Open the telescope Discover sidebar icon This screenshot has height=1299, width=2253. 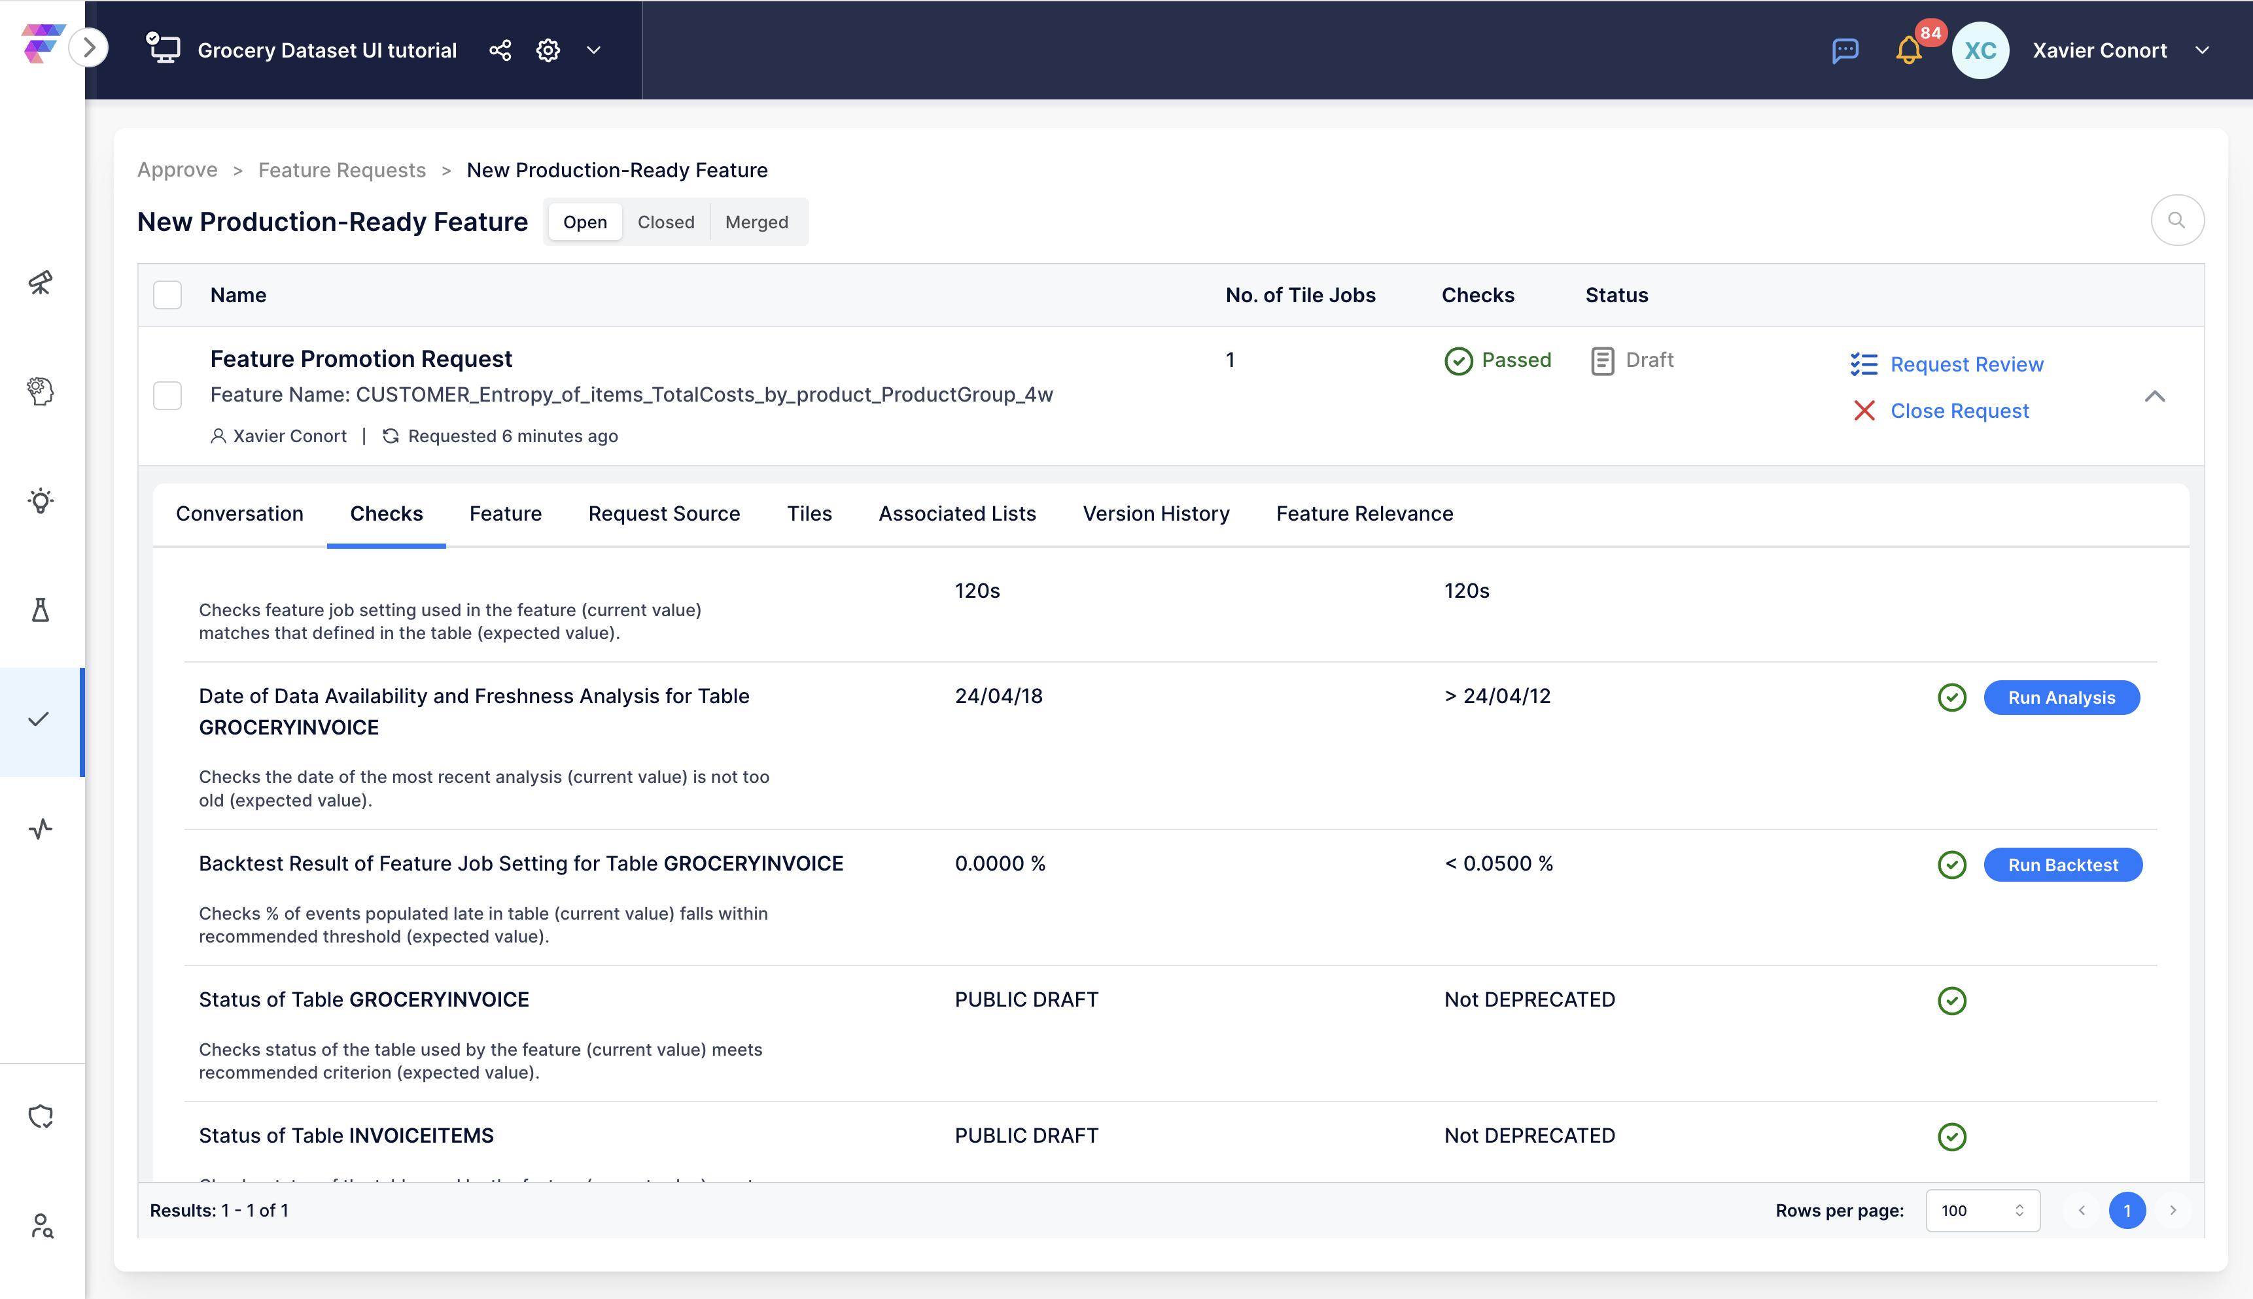[40, 282]
